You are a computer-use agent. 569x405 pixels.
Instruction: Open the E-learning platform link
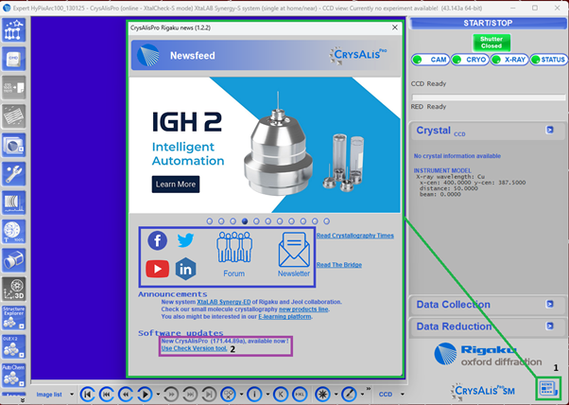(284, 317)
